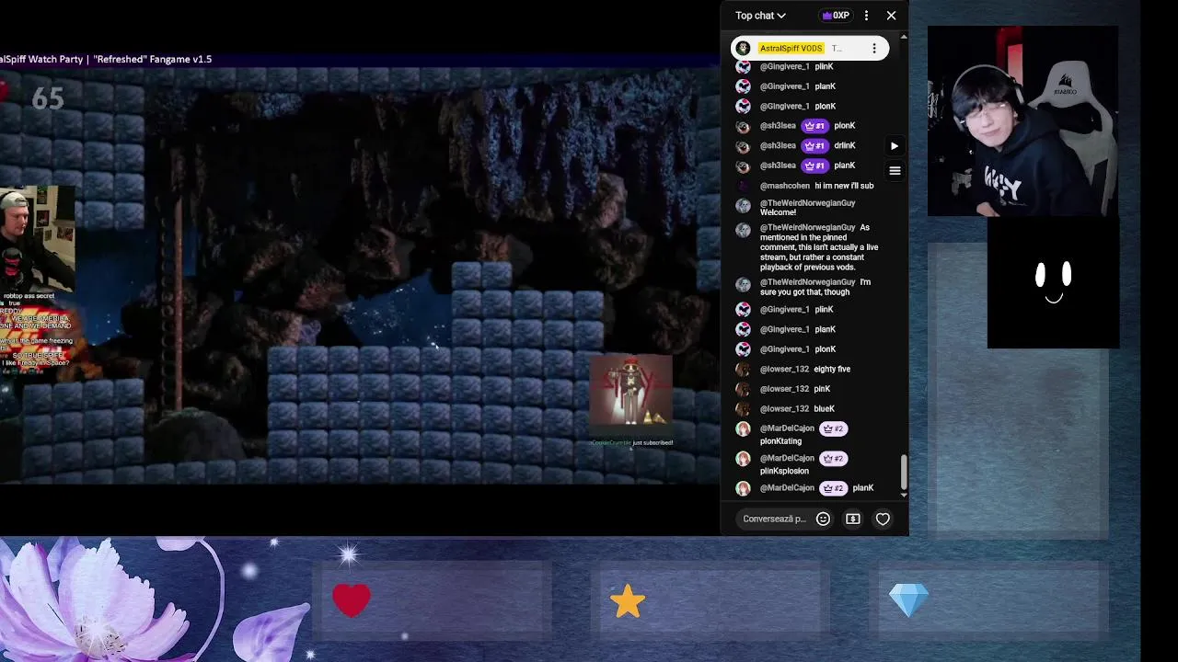The width and height of the screenshot is (1178, 662).
Task: Click the 'hi im new i'll sub' message
Action: (844, 186)
